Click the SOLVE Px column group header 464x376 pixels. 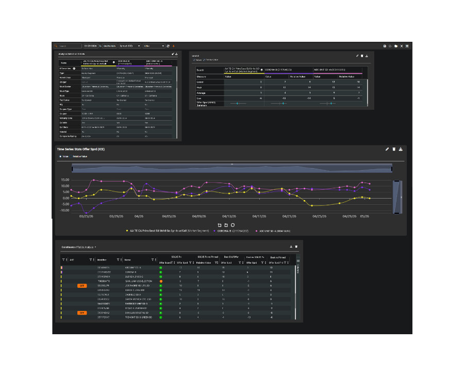tap(176, 257)
